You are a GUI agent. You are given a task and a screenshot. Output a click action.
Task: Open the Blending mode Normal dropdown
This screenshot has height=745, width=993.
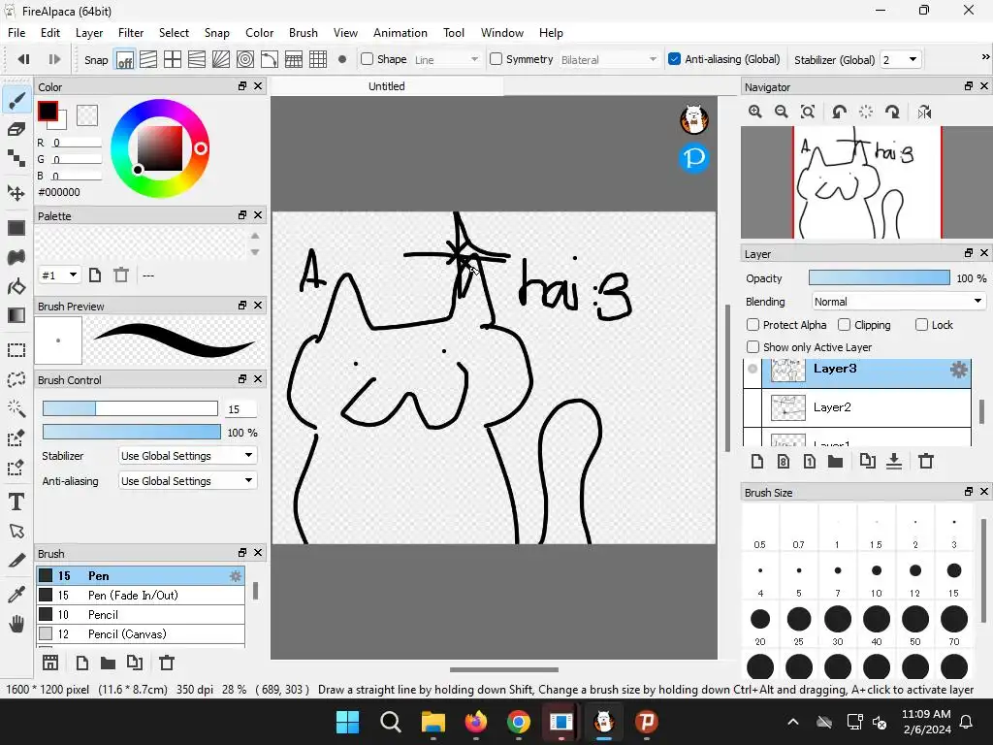click(897, 302)
